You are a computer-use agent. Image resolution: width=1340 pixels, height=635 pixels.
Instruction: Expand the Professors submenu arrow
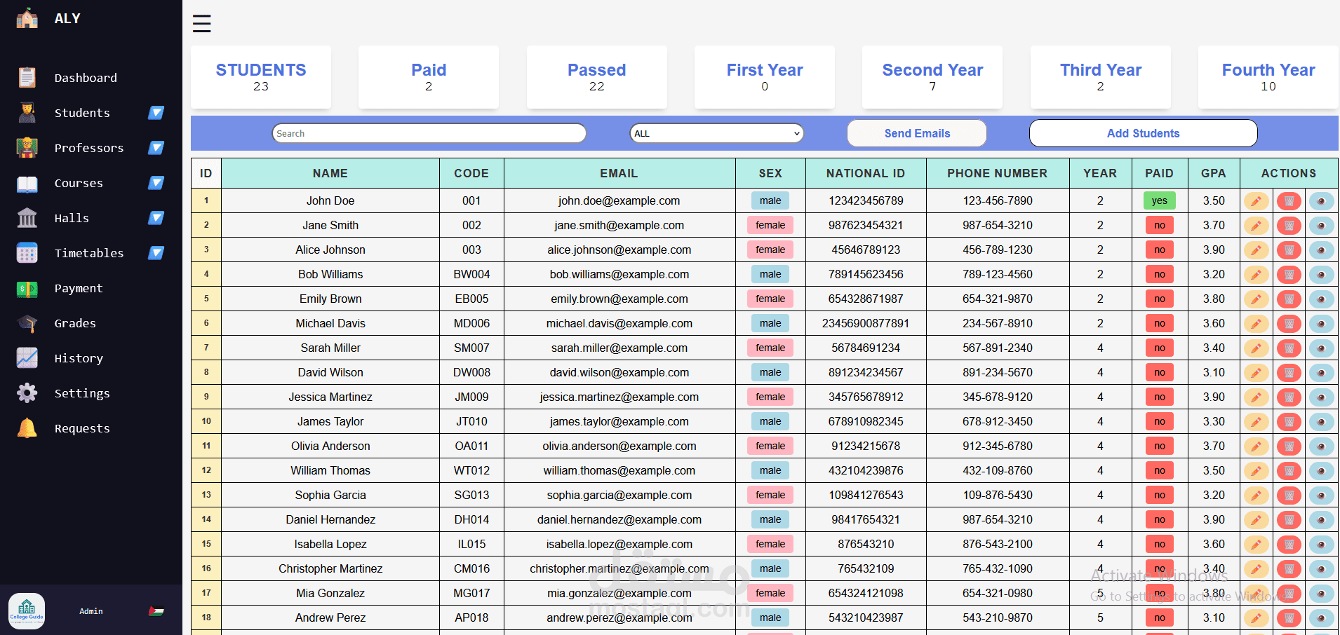[x=156, y=148]
